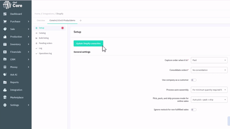The image size is (230, 129).
Task: Expand the Settings menu chevron
Action: point(28,105)
